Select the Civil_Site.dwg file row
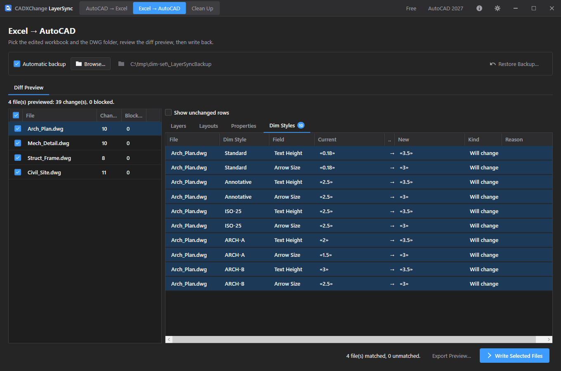 [85, 172]
